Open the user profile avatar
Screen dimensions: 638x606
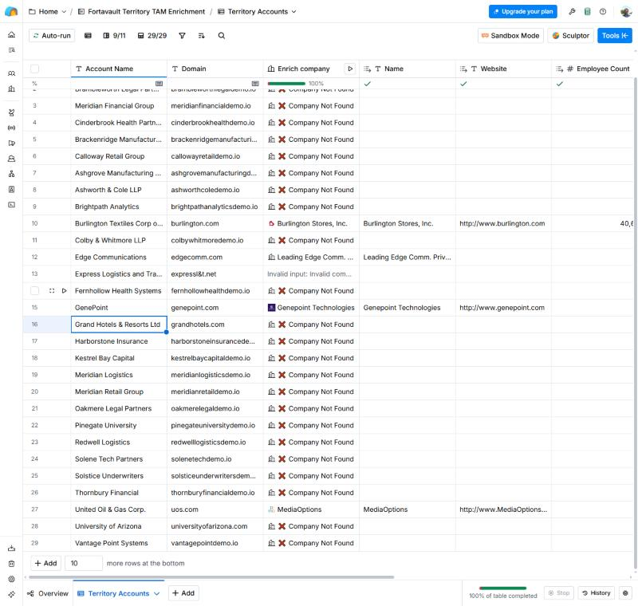[626, 11]
